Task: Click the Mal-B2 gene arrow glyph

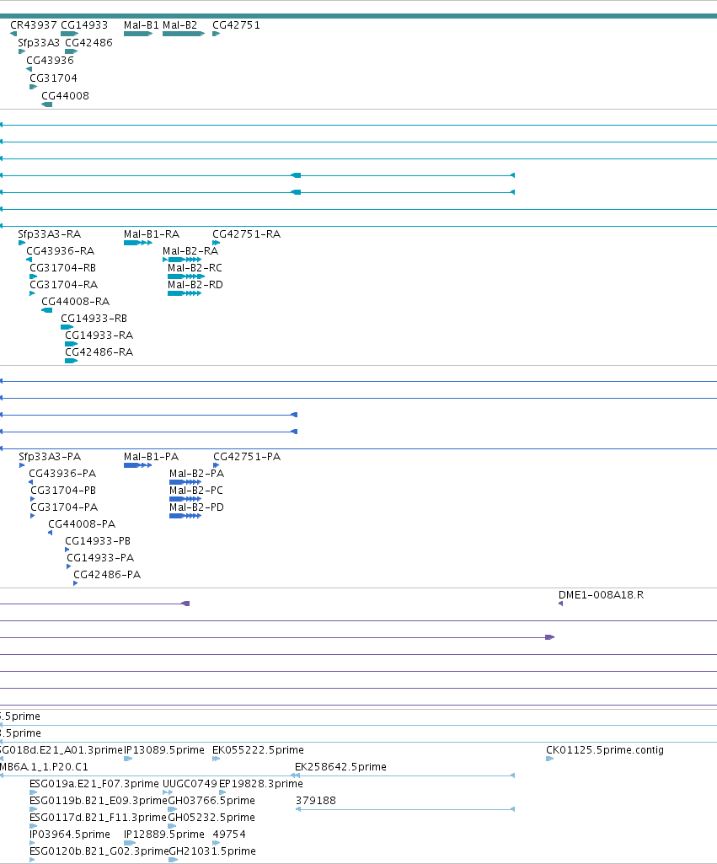Action: (184, 35)
